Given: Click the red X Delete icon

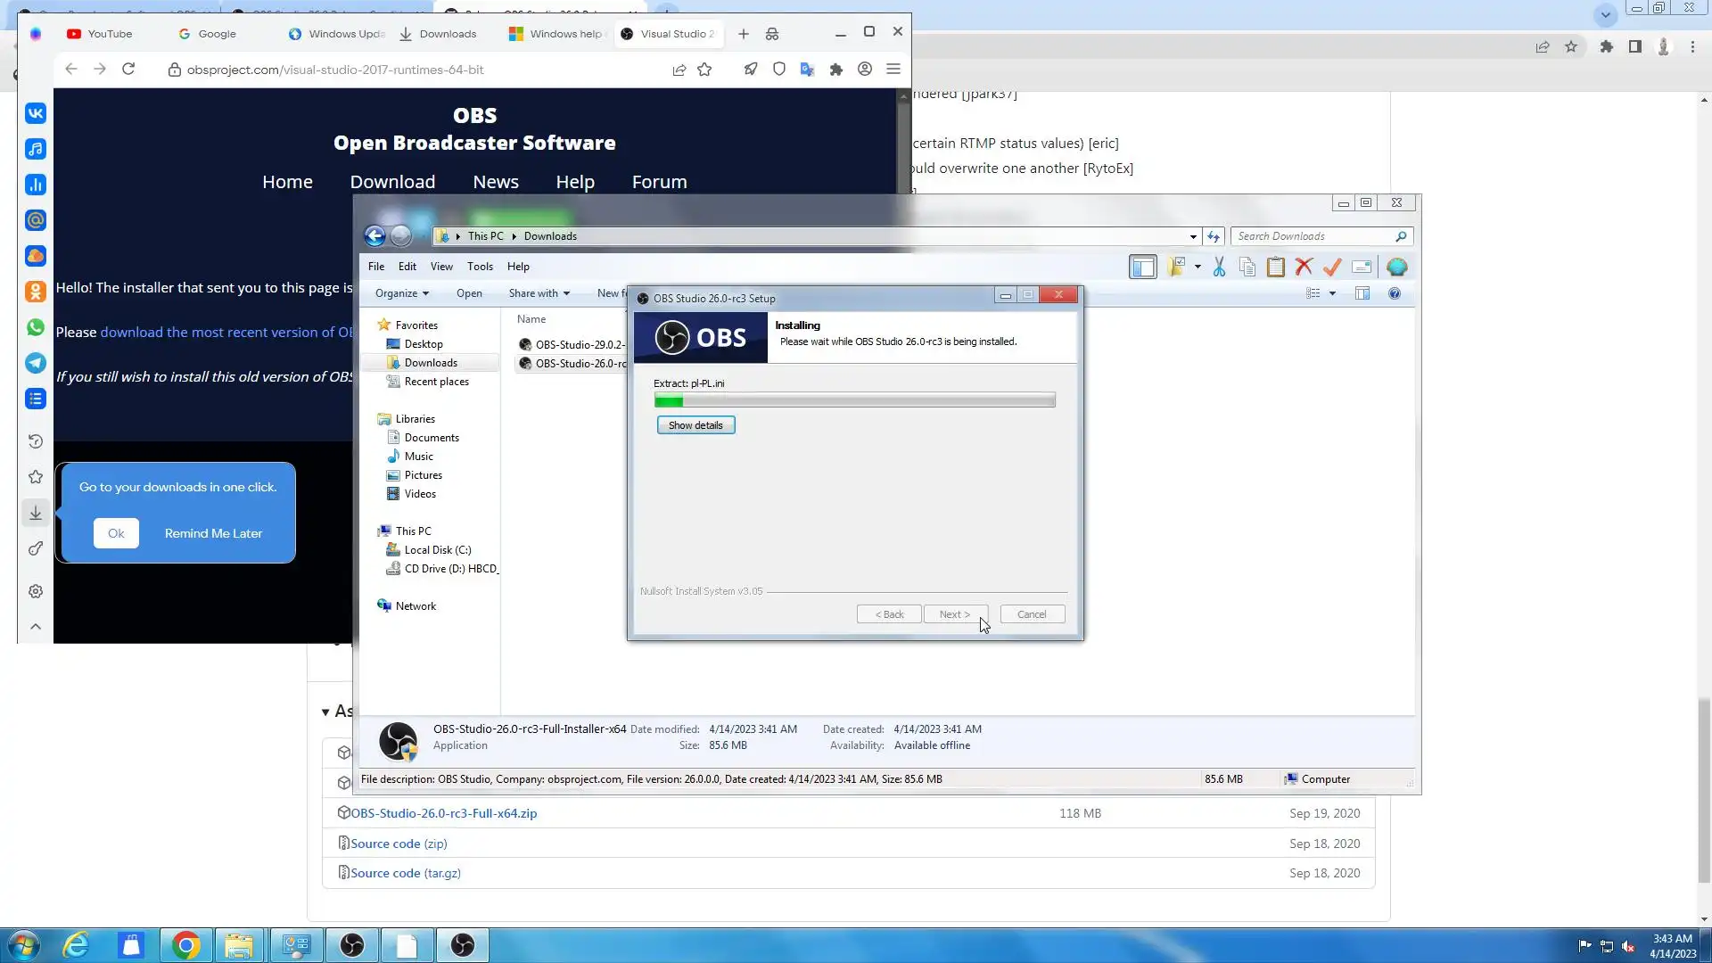Looking at the screenshot, I should (1304, 267).
